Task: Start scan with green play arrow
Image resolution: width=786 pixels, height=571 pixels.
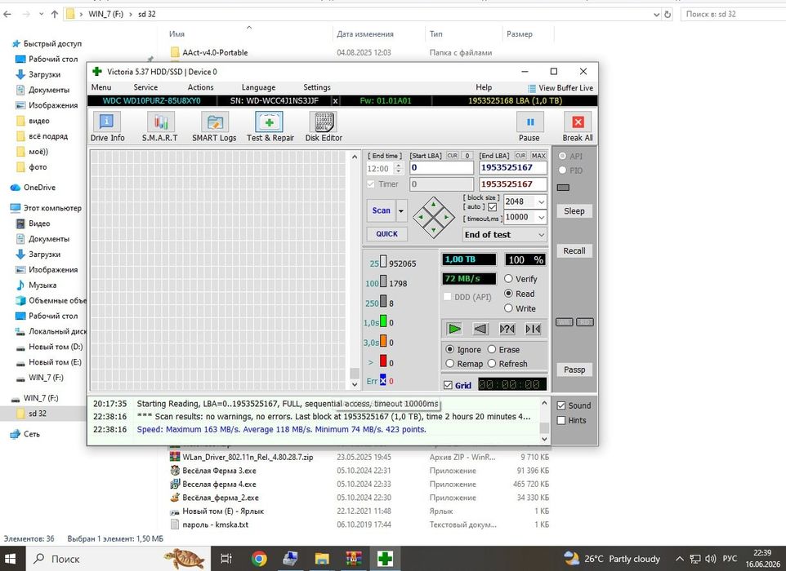Action: pos(454,329)
